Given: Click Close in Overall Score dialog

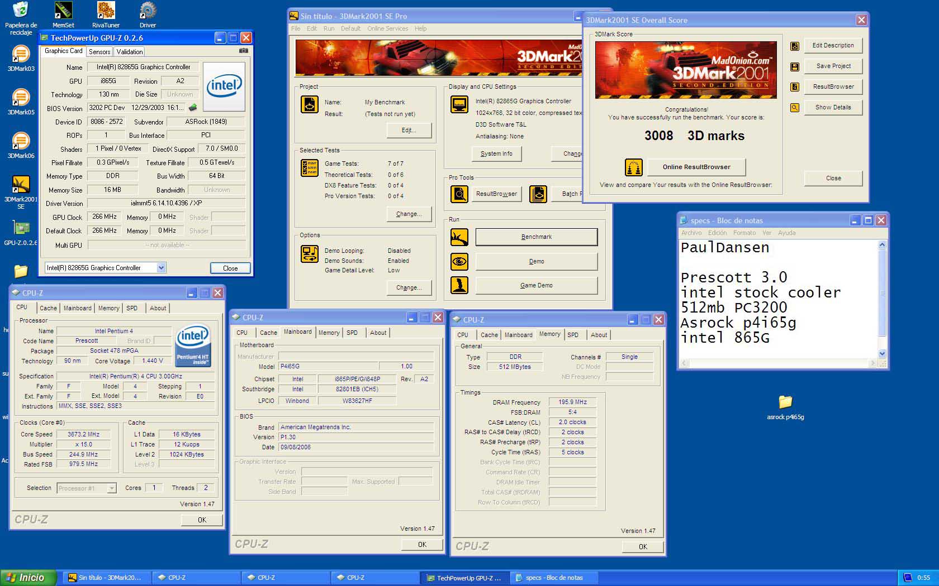Looking at the screenshot, I should coord(833,178).
